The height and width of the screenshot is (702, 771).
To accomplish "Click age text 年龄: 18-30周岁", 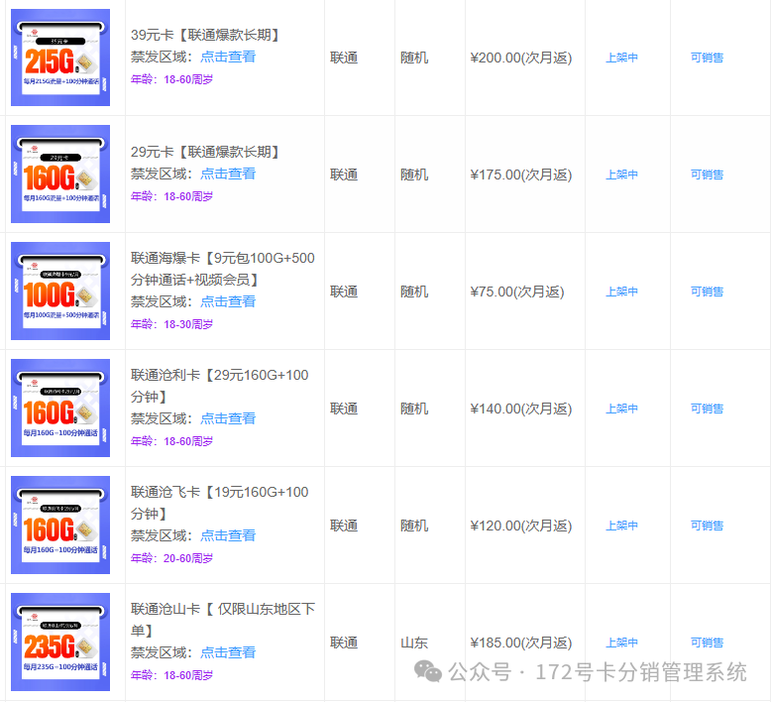I will coord(171,324).
